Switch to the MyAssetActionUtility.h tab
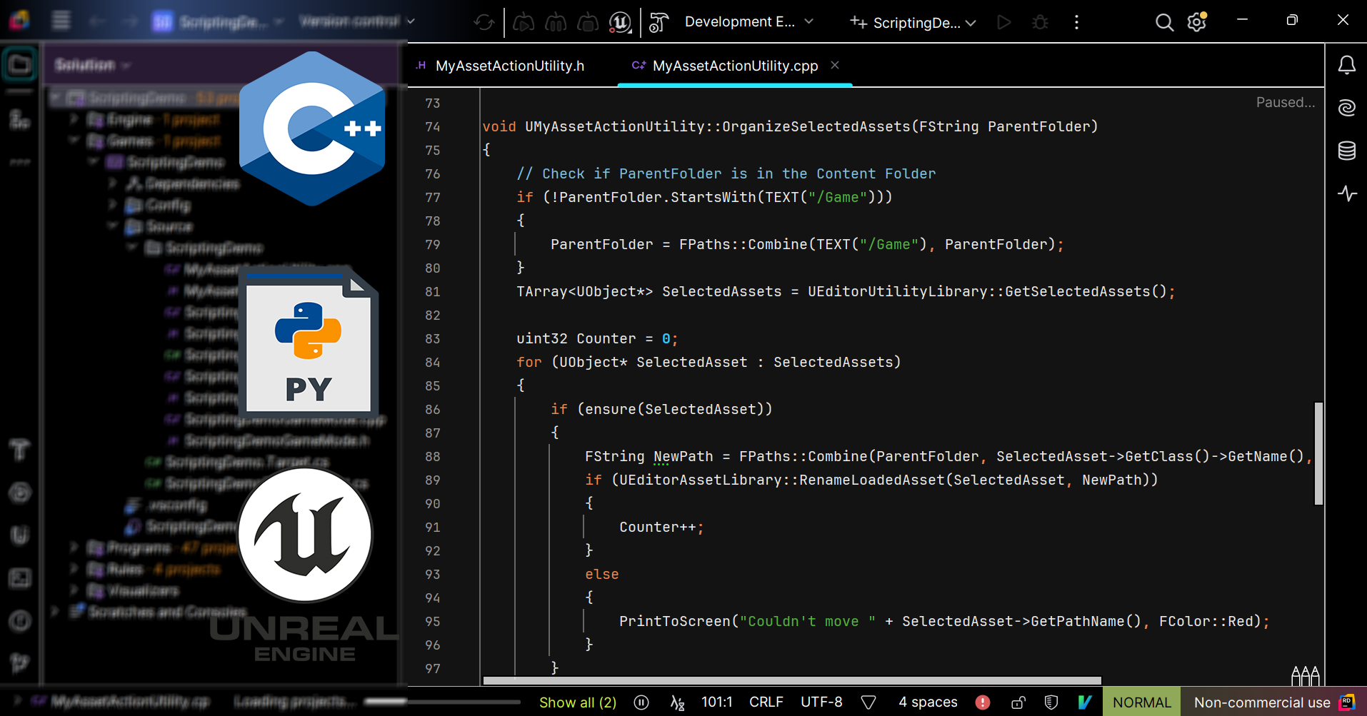Screen dimensions: 1367x716 click(509, 66)
